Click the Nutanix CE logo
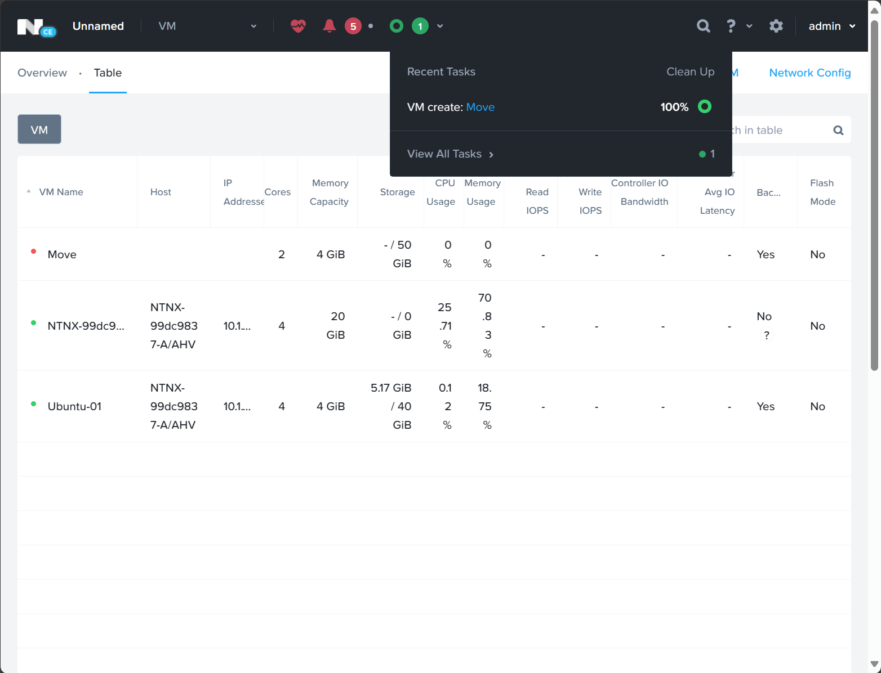881x673 pixels. [36, 26]
